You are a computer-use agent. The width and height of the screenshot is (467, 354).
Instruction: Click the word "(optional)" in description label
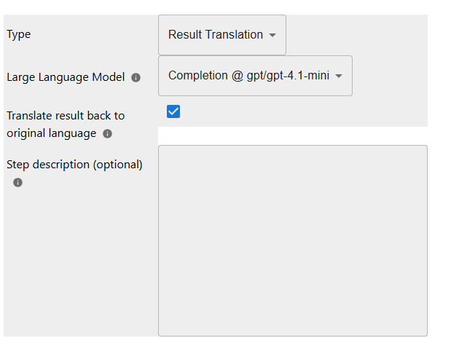tap(117, 165)
